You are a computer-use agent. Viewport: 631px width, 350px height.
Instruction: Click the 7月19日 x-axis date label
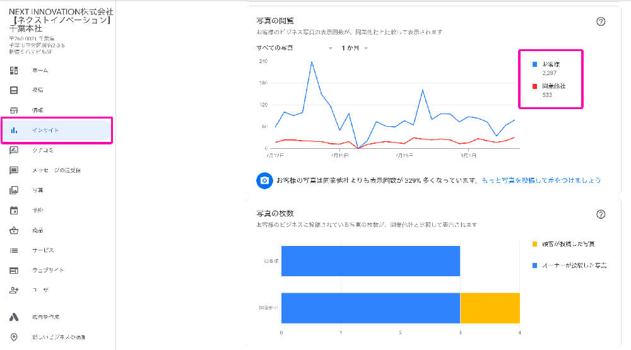[x=340, y=155]
